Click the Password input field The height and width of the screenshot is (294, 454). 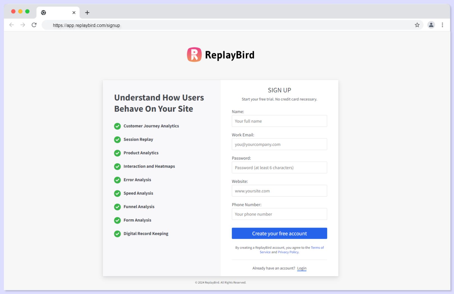click(x=279, y=168)
